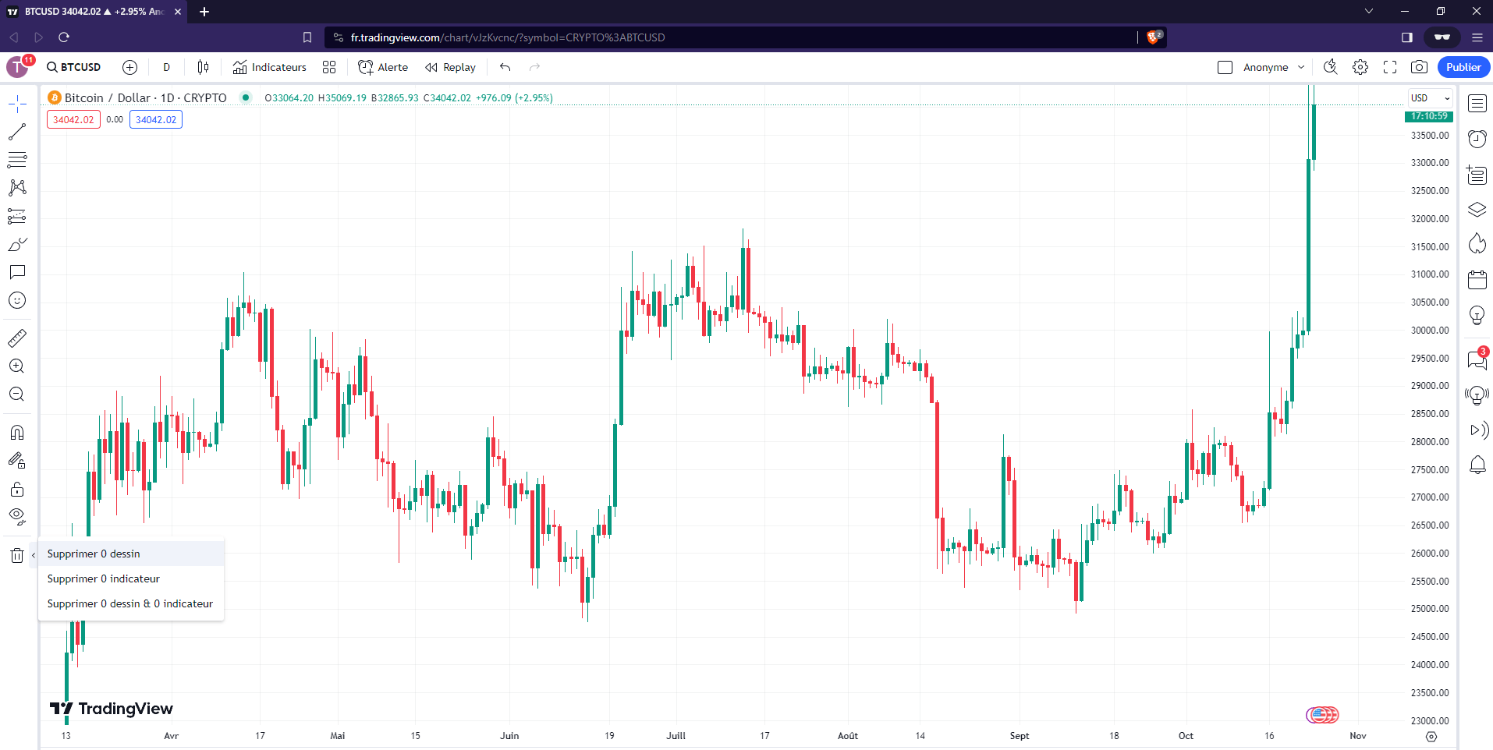
Task: Open the alerts clock panel on the right
Action: click(x=1476, y=138)
